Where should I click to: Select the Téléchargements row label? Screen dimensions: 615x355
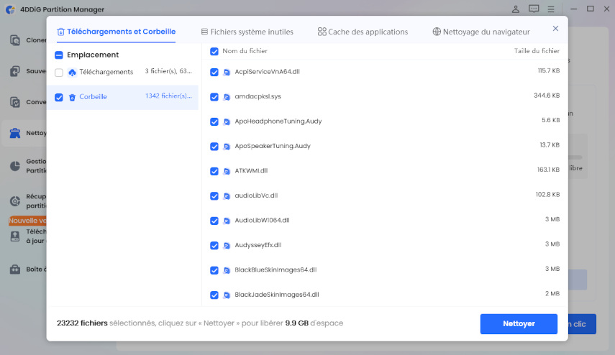[106, 72]
